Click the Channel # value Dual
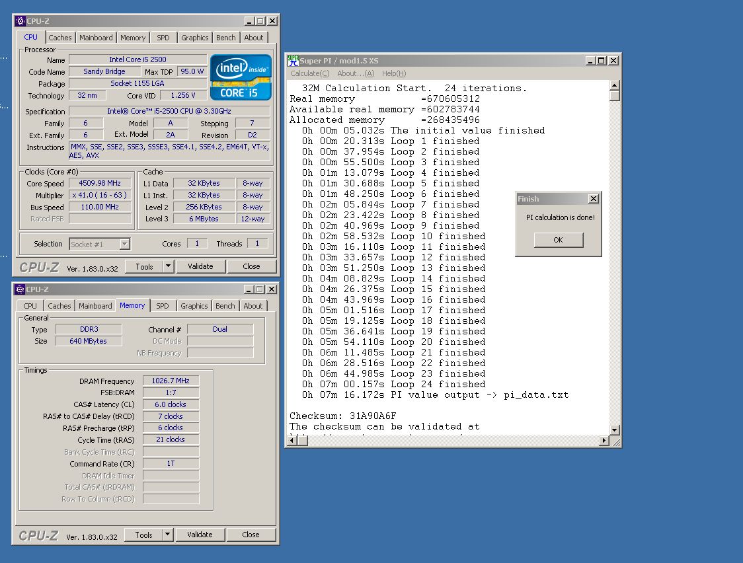Screen dimensions: 743x563 [x=220, y=329]
